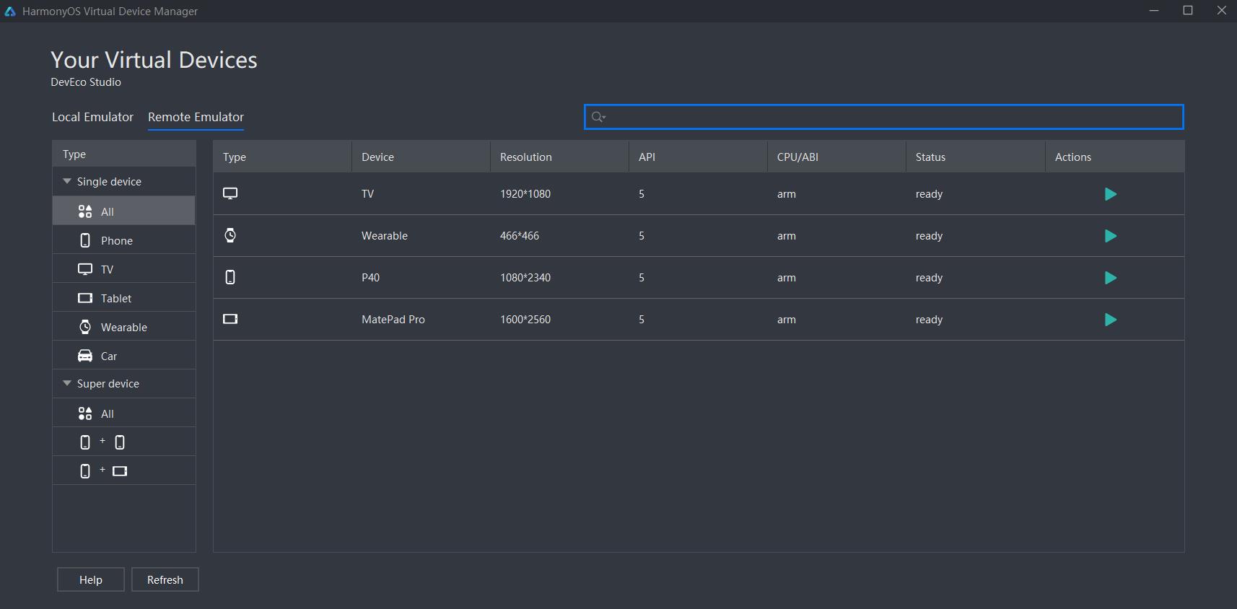Select the 'P40' device name
This screenshot has height=609, width=1237.
tap(370, 278)
